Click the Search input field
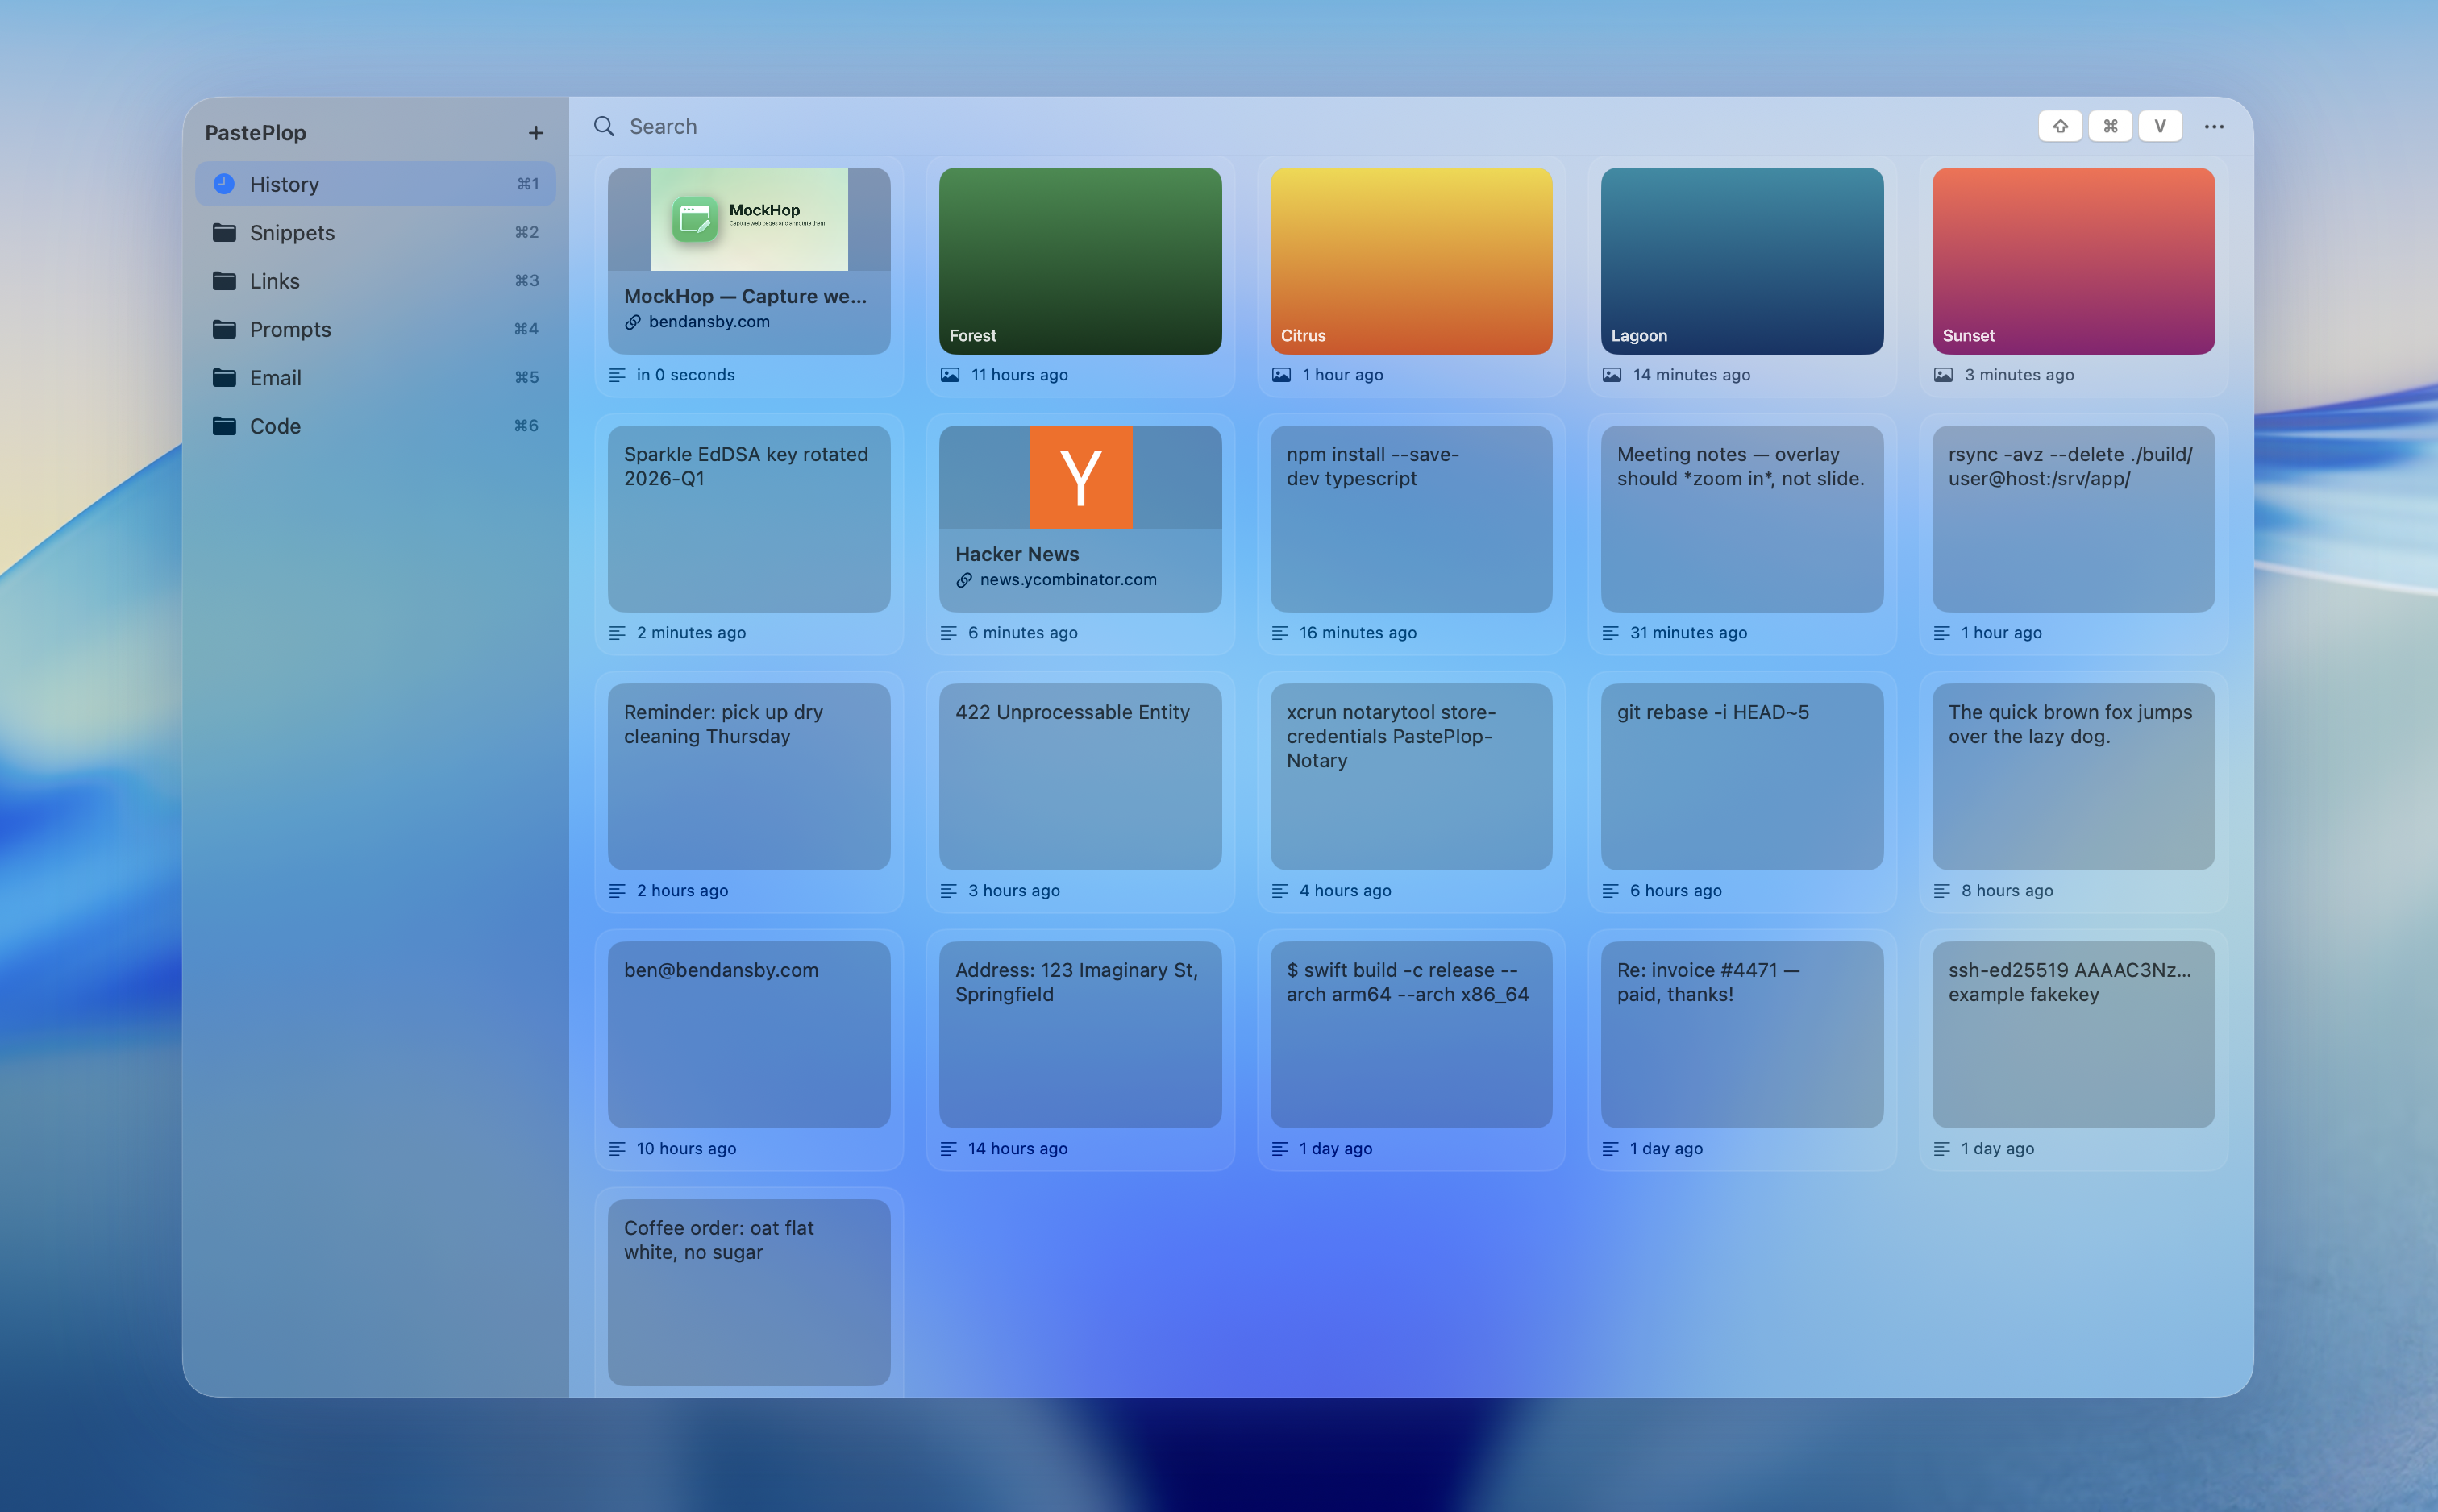This screenshot has width=2438, height=1512. click(1200, 126)
